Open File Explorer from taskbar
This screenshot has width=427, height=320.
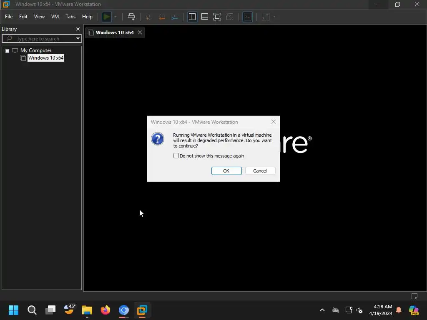tap(87, 310)
